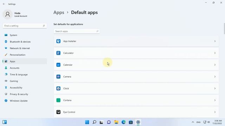Open taskbar Search

pos(95,122)
